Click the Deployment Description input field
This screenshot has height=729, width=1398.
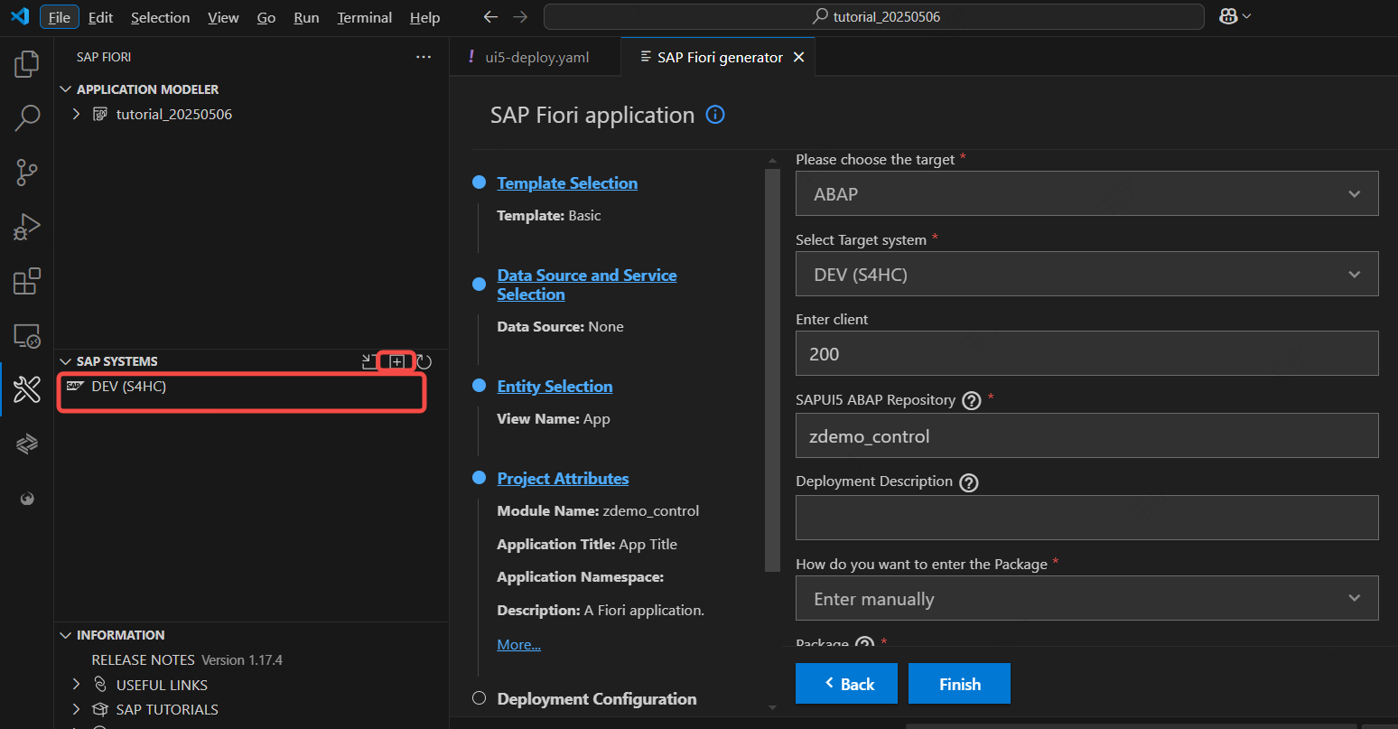coord(1086,518)
